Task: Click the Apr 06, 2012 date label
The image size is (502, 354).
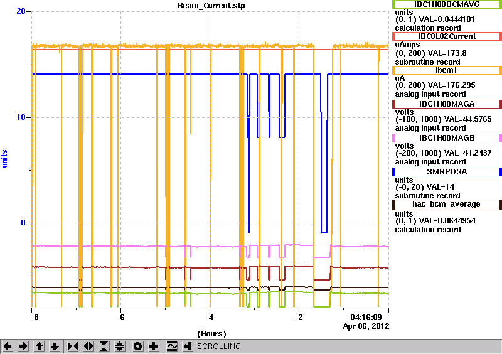Action: click(x=366, y=326)
